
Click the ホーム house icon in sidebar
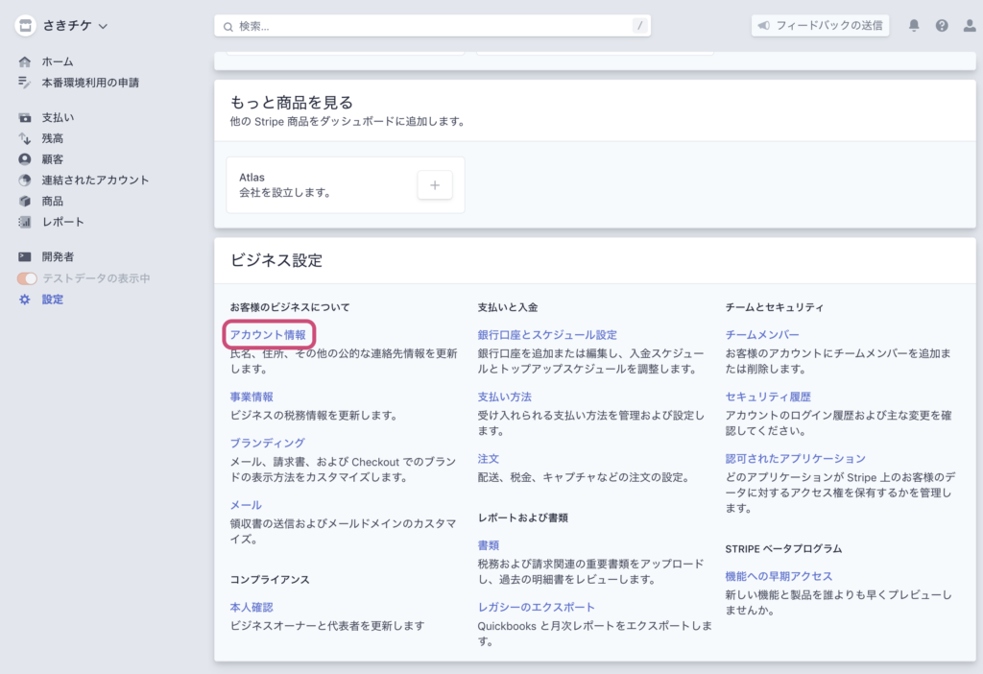click(x=25, y=62)
